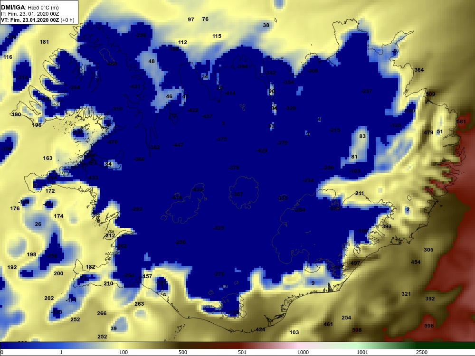Click the map value 454
Viewport: 475px width, 356px height.
[416, 262]
